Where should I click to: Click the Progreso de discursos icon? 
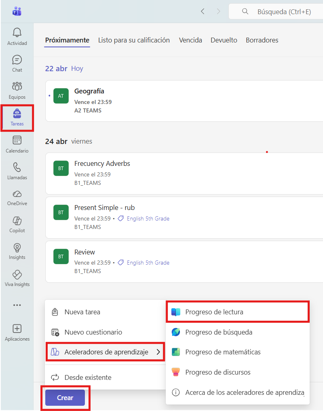[176, 372]
